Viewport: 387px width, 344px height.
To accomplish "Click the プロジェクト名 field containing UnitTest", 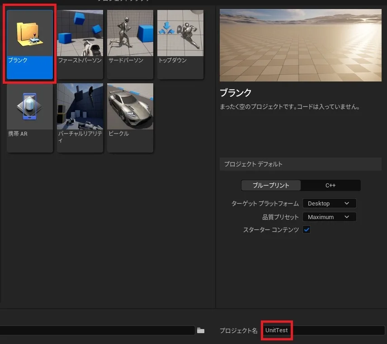I will coord(323,330).
